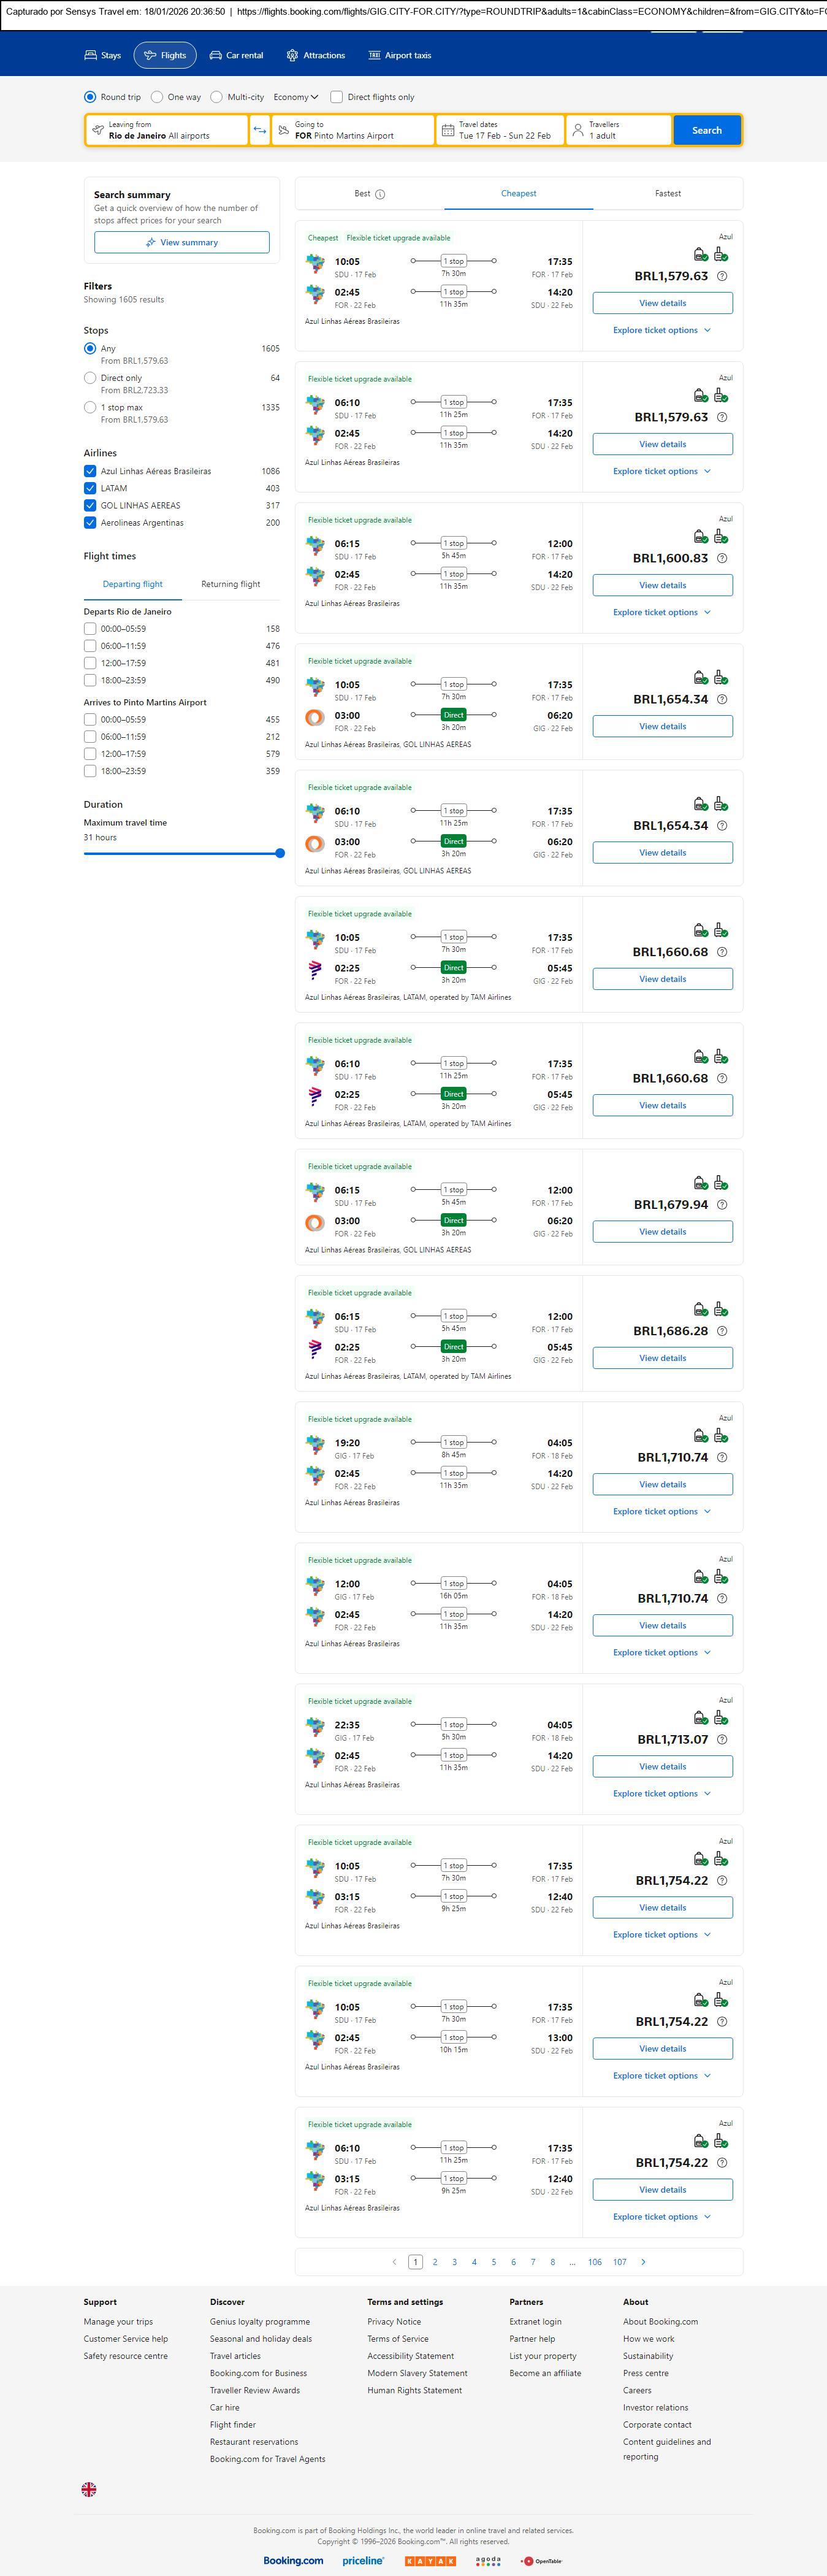
Task: Enable the Direct flights only checkbox
Action: [x=337, y=97]
